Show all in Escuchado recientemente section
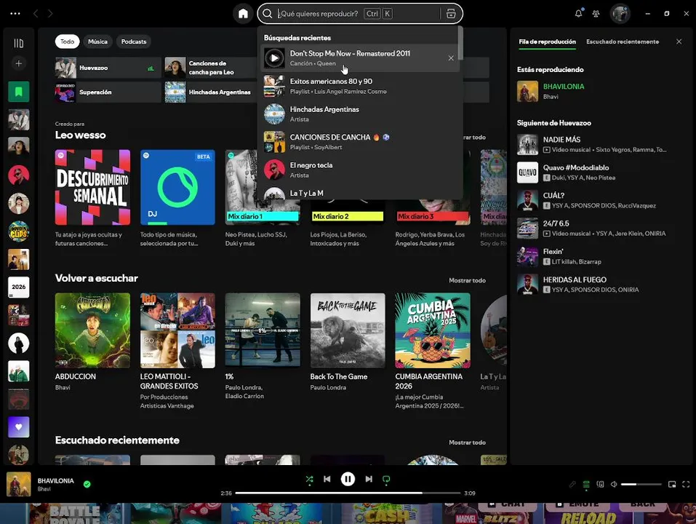 467,442
